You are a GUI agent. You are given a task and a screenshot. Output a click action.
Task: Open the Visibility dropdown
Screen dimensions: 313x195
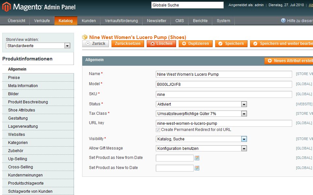201,139
